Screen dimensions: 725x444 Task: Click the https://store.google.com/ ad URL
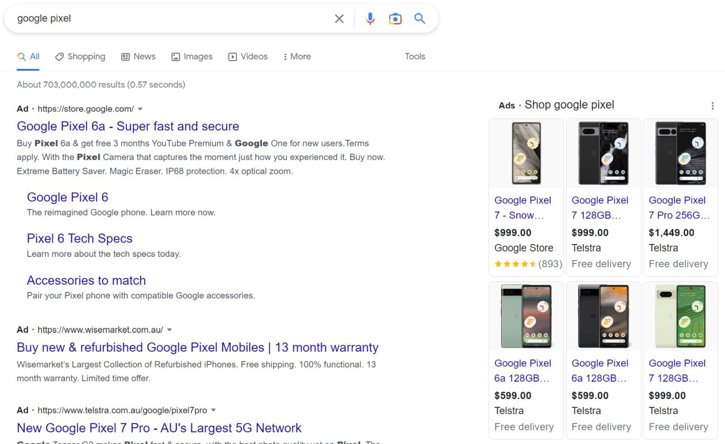pos(85,109)
